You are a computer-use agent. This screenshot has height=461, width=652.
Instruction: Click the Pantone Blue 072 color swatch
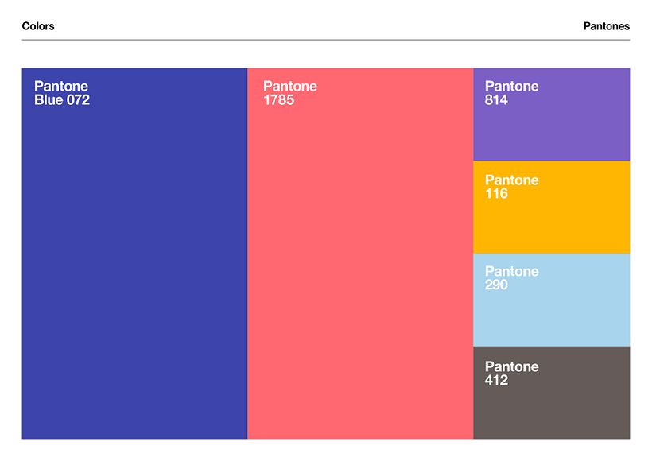click(134, 254)
